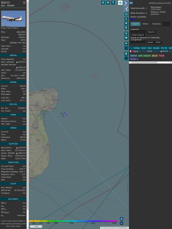Click the H map toolbar button

(108, 2)
